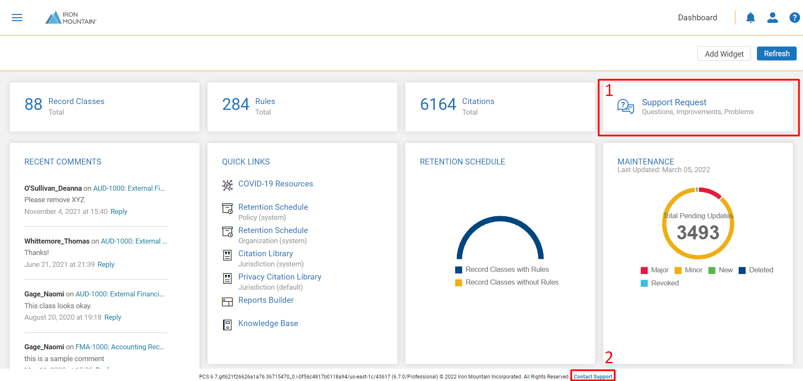Open FMA-1000: Accounting Rec... link
This screenshot has width=803, height=381.
click(120, 347)
